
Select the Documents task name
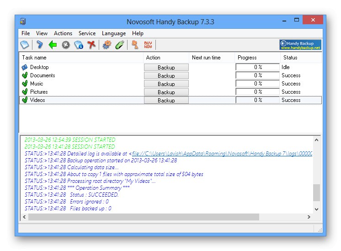(43, 75)
